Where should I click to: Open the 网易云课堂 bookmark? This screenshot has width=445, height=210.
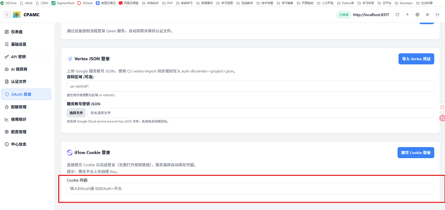click(129, 3)
